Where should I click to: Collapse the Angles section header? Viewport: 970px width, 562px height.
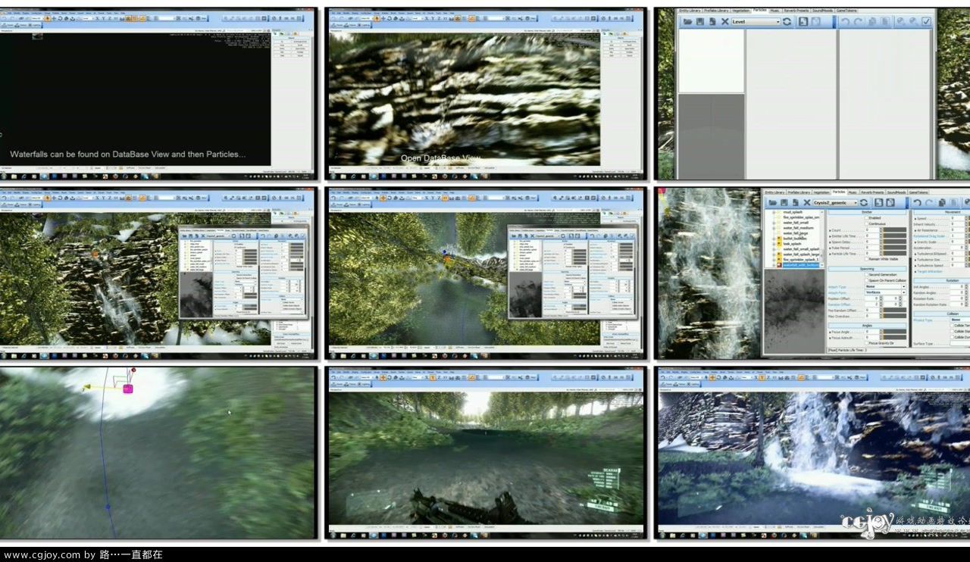tap(867, 326)
